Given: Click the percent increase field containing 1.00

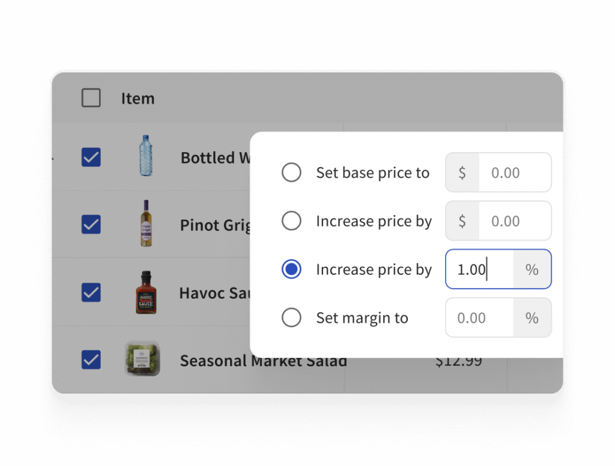Looking at the screenshot, I should point(480,269).
